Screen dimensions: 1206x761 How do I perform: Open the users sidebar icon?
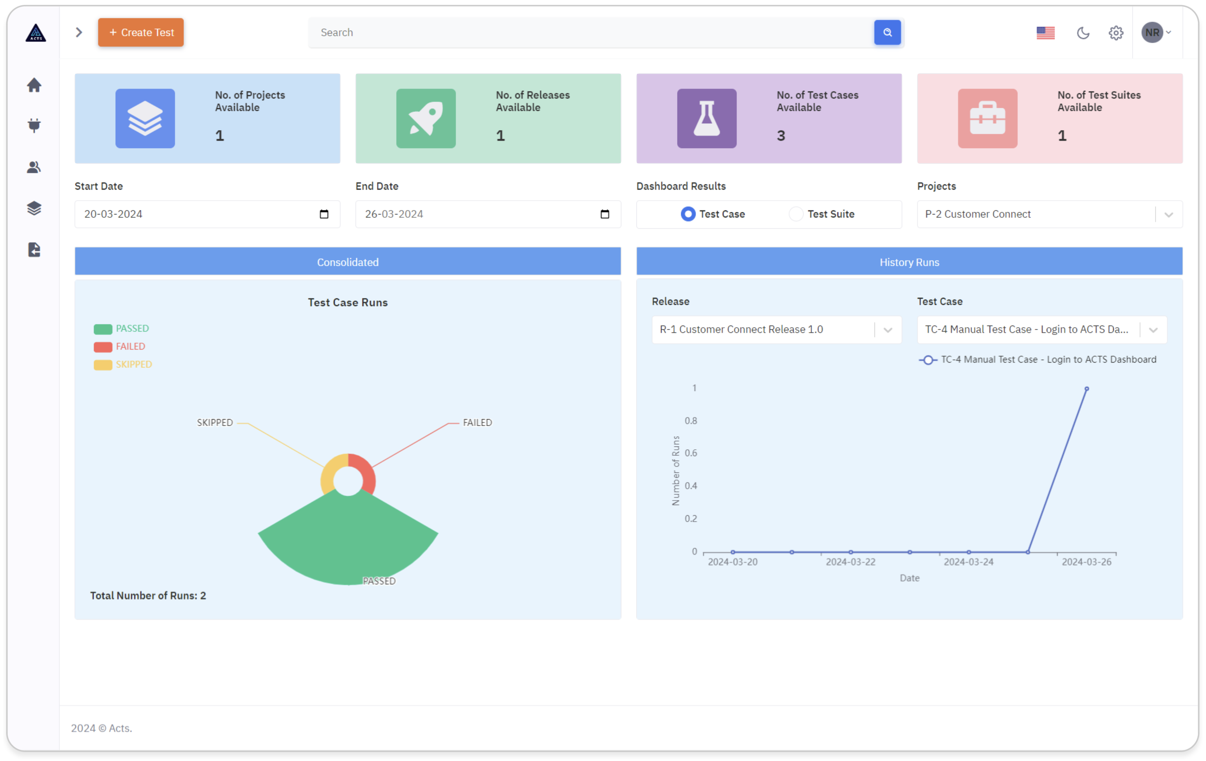coord(34,167)
